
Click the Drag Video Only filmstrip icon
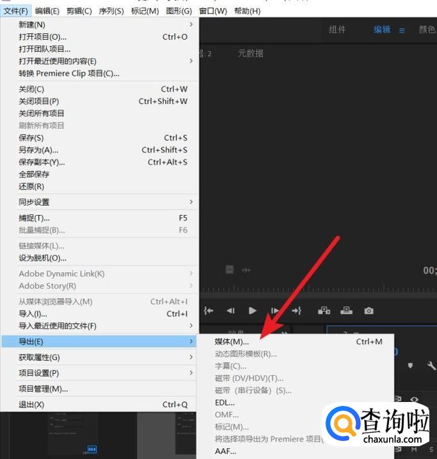229,270
